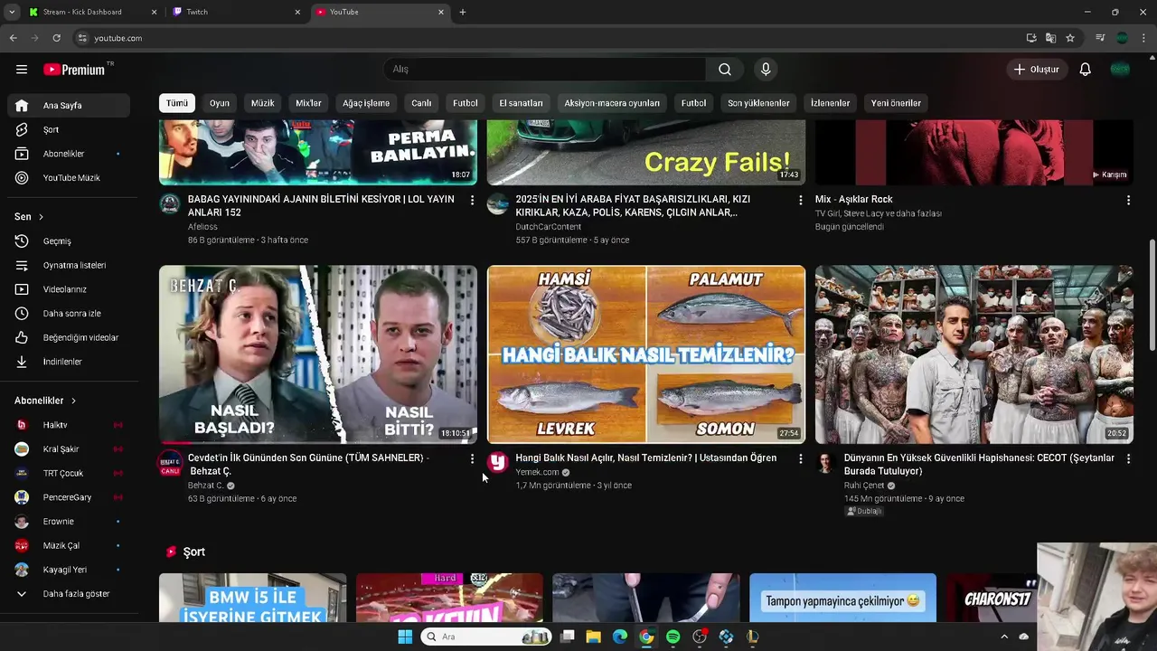
Task: Select the El sanatları filter chip
Action: [x=521, y=103]
